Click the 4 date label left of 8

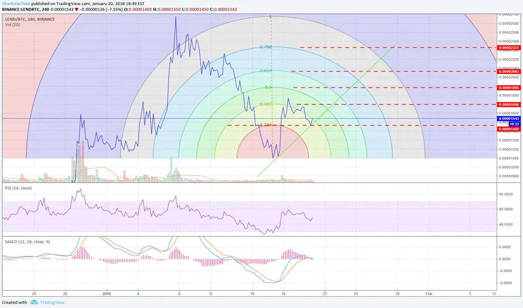click(x=138, y=293)
